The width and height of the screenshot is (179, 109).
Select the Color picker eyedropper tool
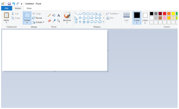(x=54, y=21)
